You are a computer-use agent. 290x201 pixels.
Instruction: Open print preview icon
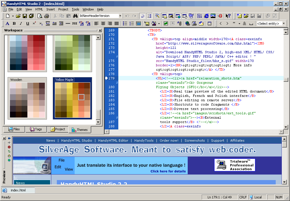coord(40,16)
